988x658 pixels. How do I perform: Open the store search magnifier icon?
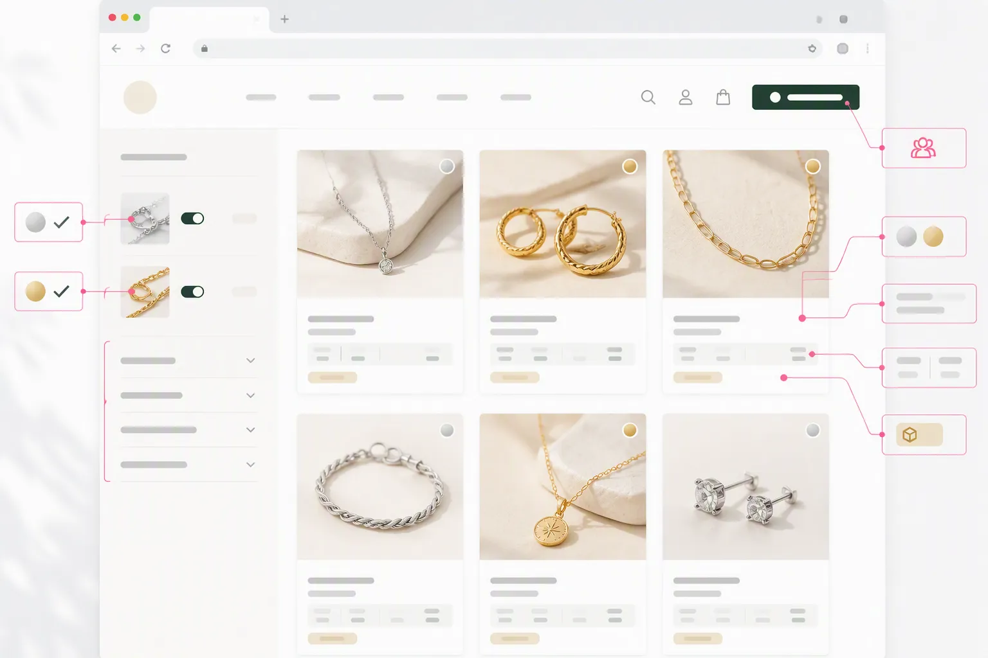648,97
